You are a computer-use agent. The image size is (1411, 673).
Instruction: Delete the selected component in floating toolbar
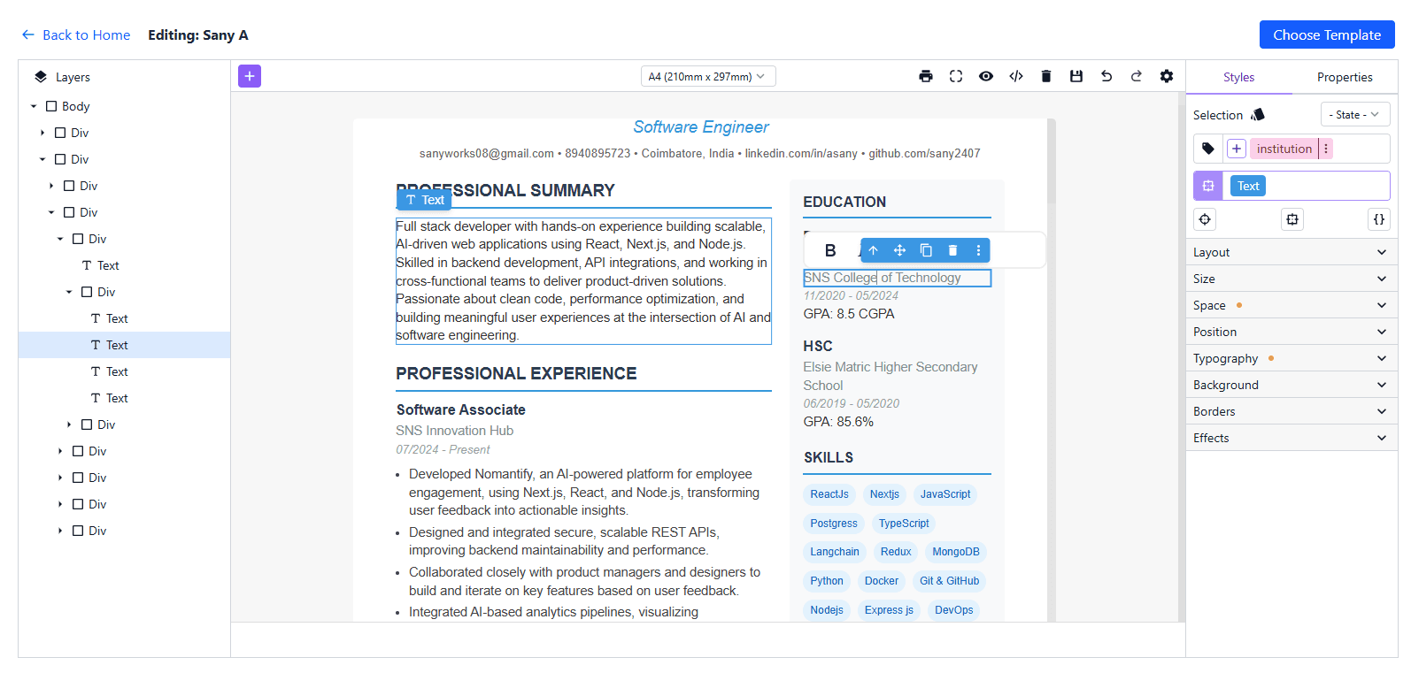952,250
